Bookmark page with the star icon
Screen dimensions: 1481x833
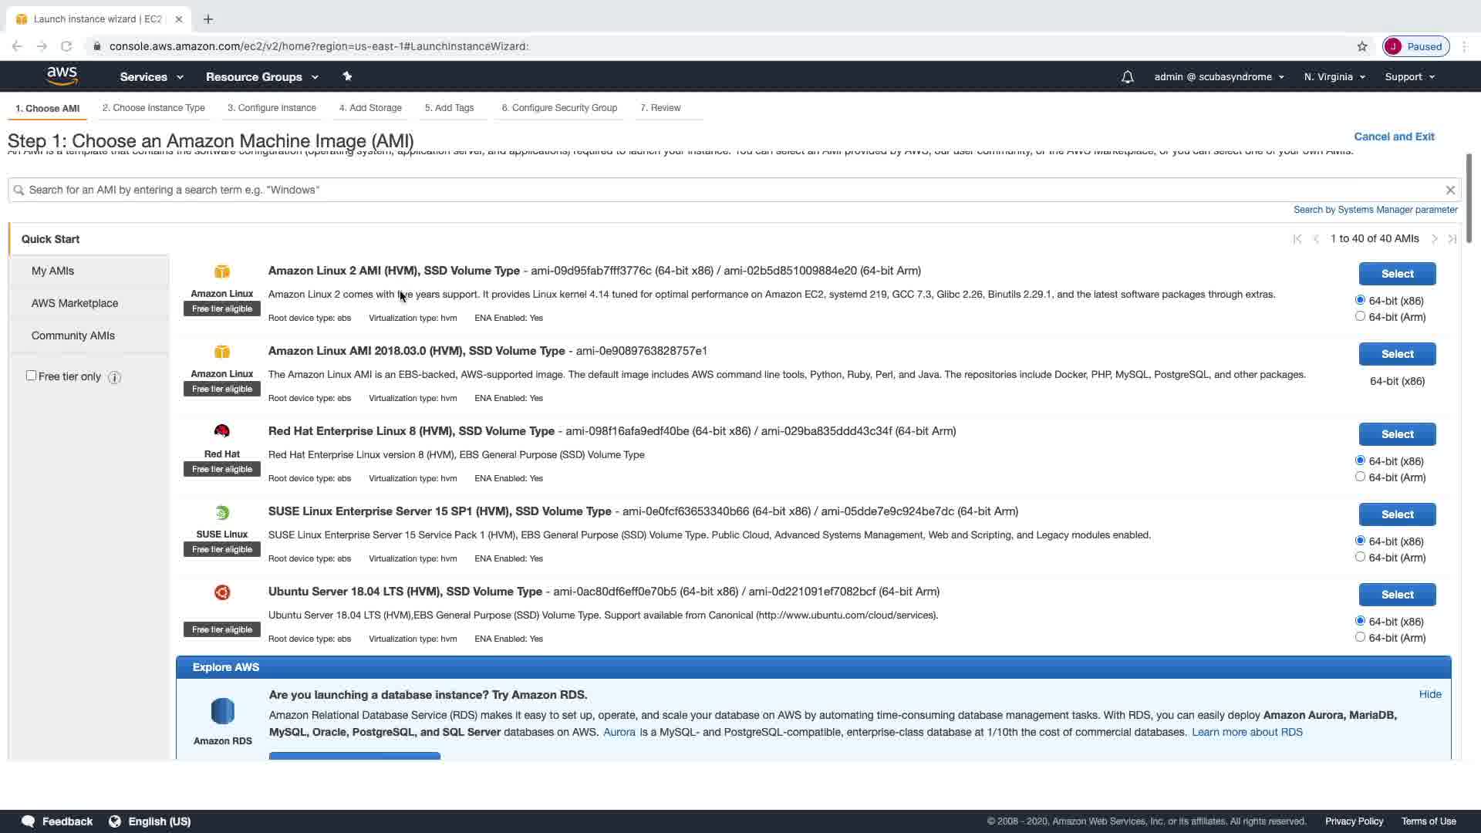[1362, 46]
